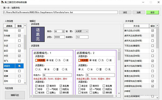Viewport: 162px width, 100px height.
Task: Select 无 attribute in weapon slot 1
Action: 63,69
